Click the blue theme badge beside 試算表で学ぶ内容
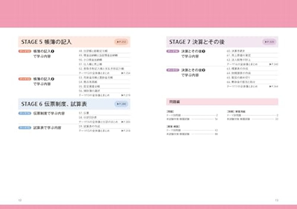Image resolution: width=297 pixels, height=209 pixels. 25,128
